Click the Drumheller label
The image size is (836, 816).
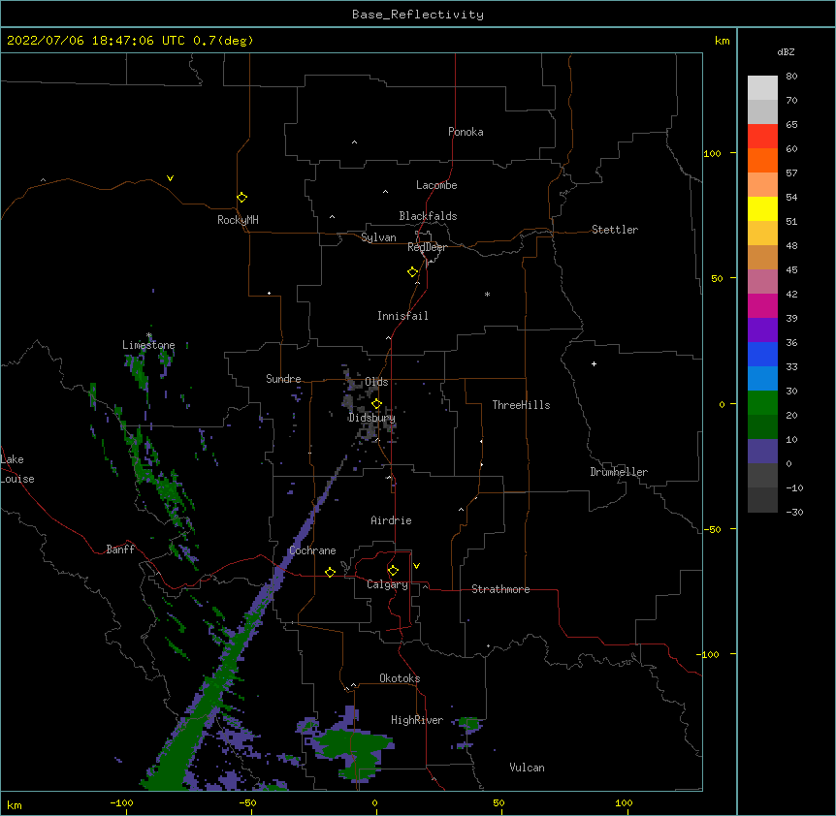tap(619, 472)
